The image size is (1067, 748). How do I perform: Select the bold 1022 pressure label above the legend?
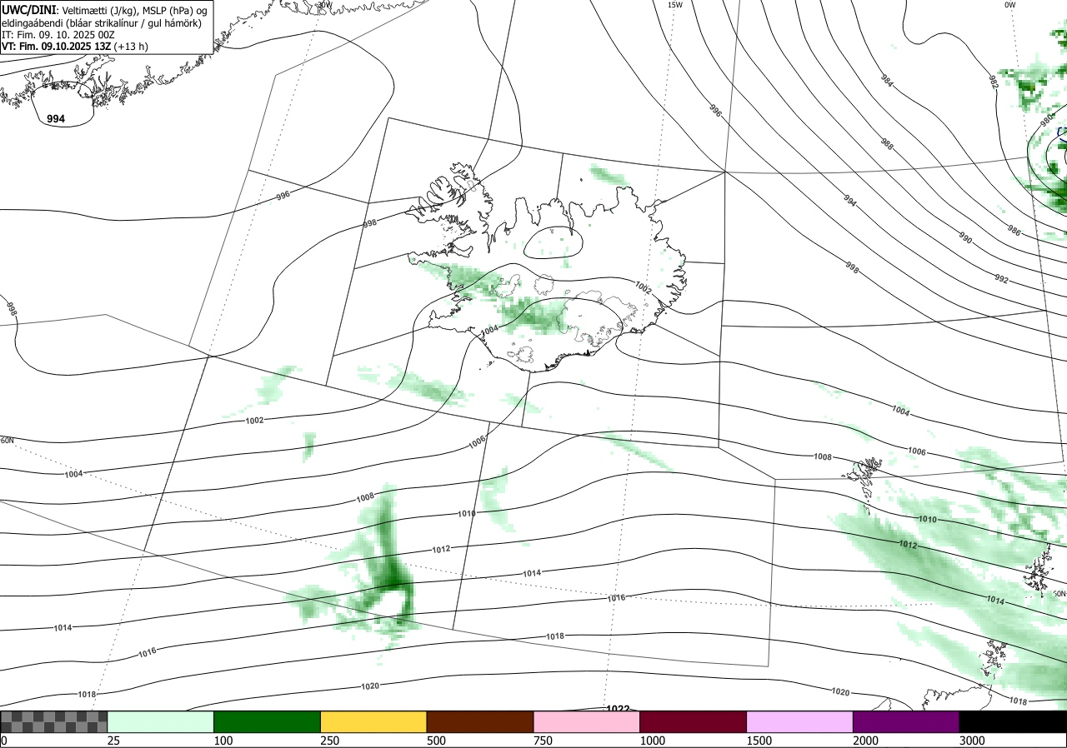[x=618, y=709]
